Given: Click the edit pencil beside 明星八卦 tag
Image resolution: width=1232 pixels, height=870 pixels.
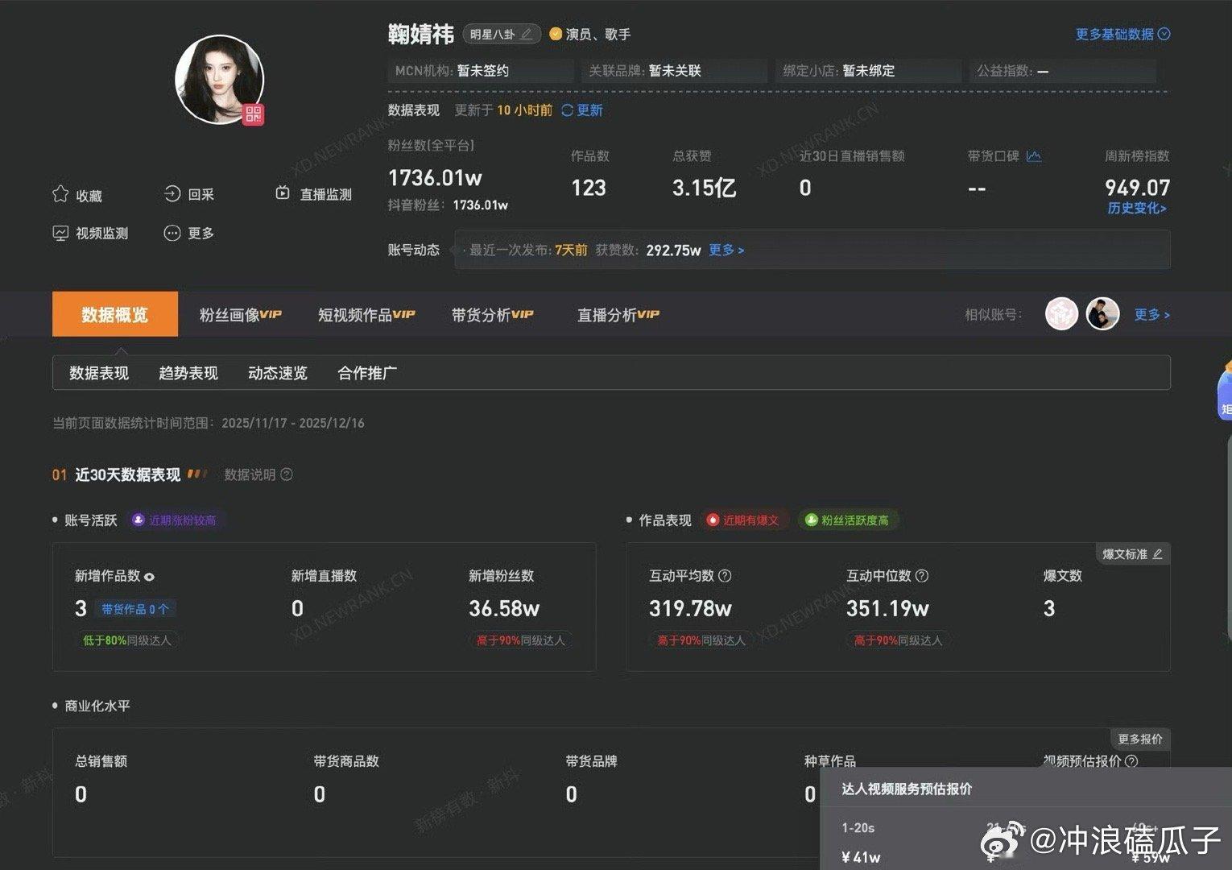Looking at the screenshot, I should (x=525, y=34).
